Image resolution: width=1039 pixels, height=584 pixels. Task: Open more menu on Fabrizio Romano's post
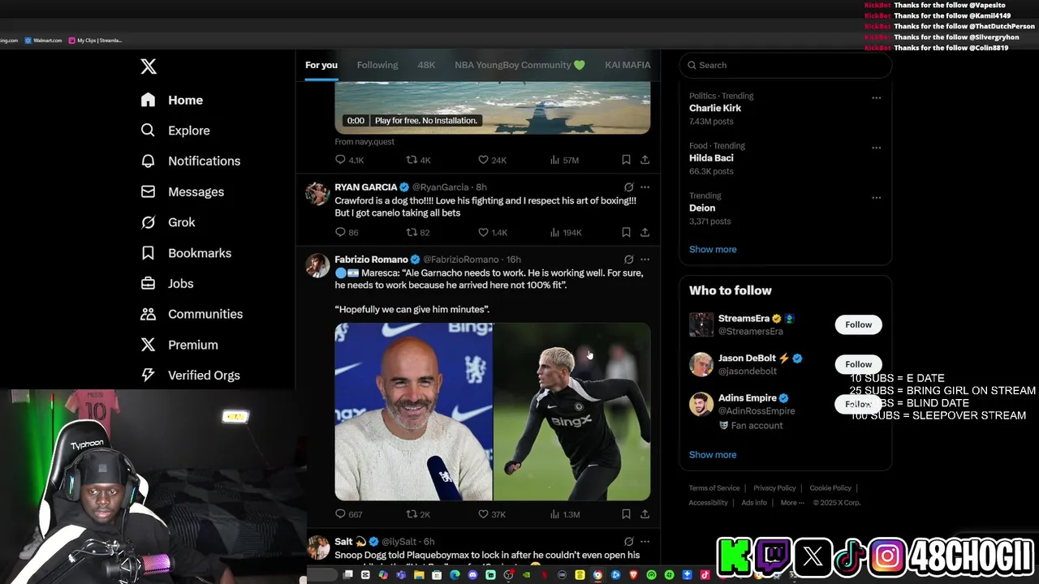pos(645,260)
